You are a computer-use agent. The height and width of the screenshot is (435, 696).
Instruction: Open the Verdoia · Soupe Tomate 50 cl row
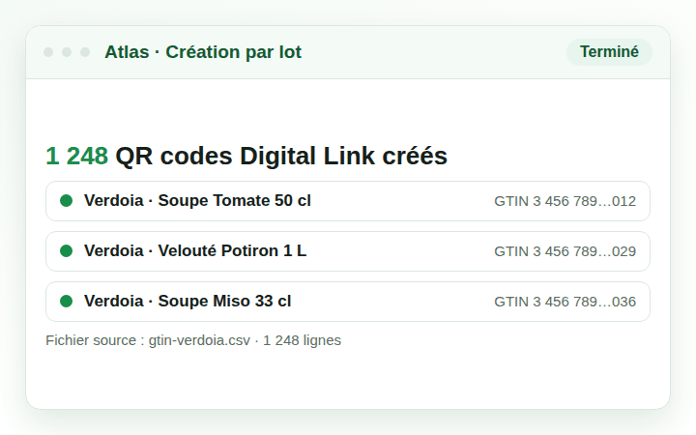coord(348,201)
